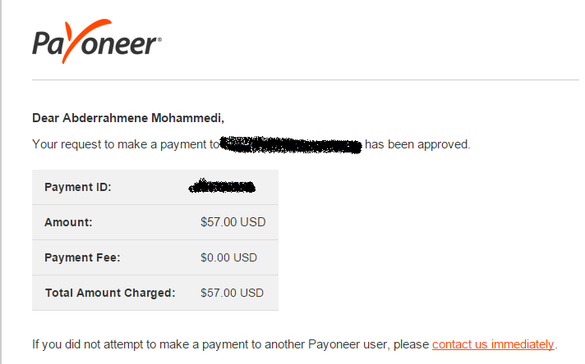This screenshot has height=364, width=585.
Task: Select the Payment Fee label
Action: click(82, 257)
